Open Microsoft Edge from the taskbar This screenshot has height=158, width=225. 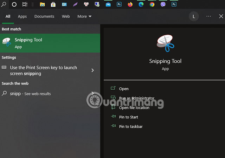pyautogui.click(x=141, y=5)
